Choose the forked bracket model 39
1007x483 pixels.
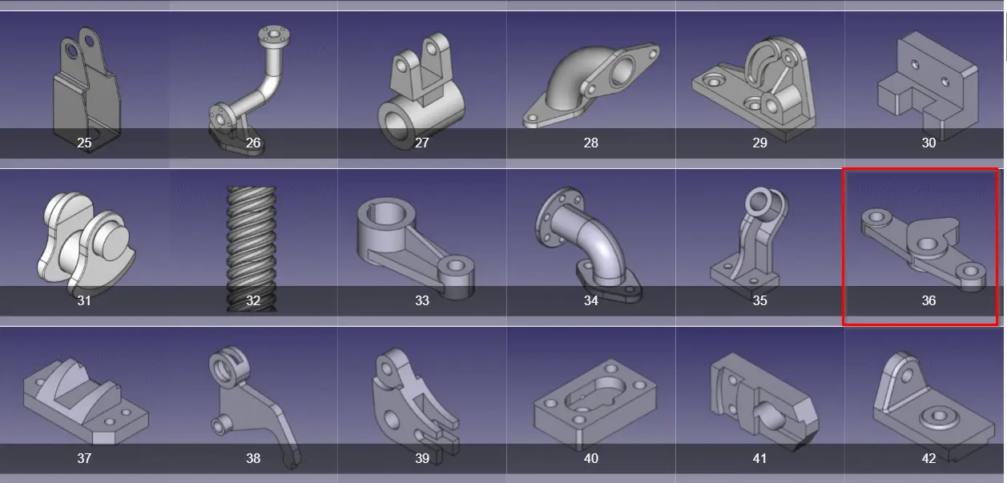[x=422, y=400]
